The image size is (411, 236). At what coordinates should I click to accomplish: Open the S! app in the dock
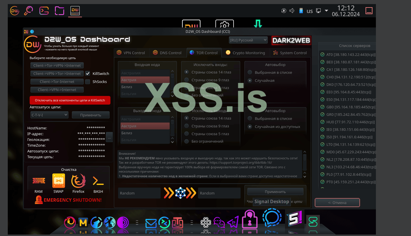(294, 219)
